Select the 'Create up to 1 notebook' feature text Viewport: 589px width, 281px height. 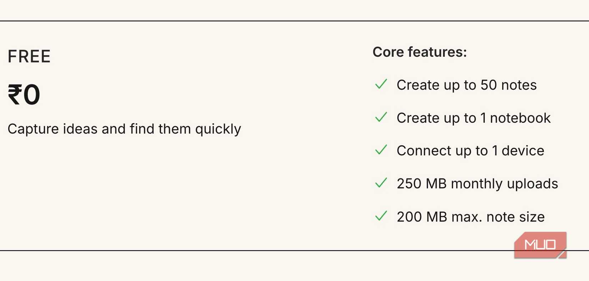(473, 118)
